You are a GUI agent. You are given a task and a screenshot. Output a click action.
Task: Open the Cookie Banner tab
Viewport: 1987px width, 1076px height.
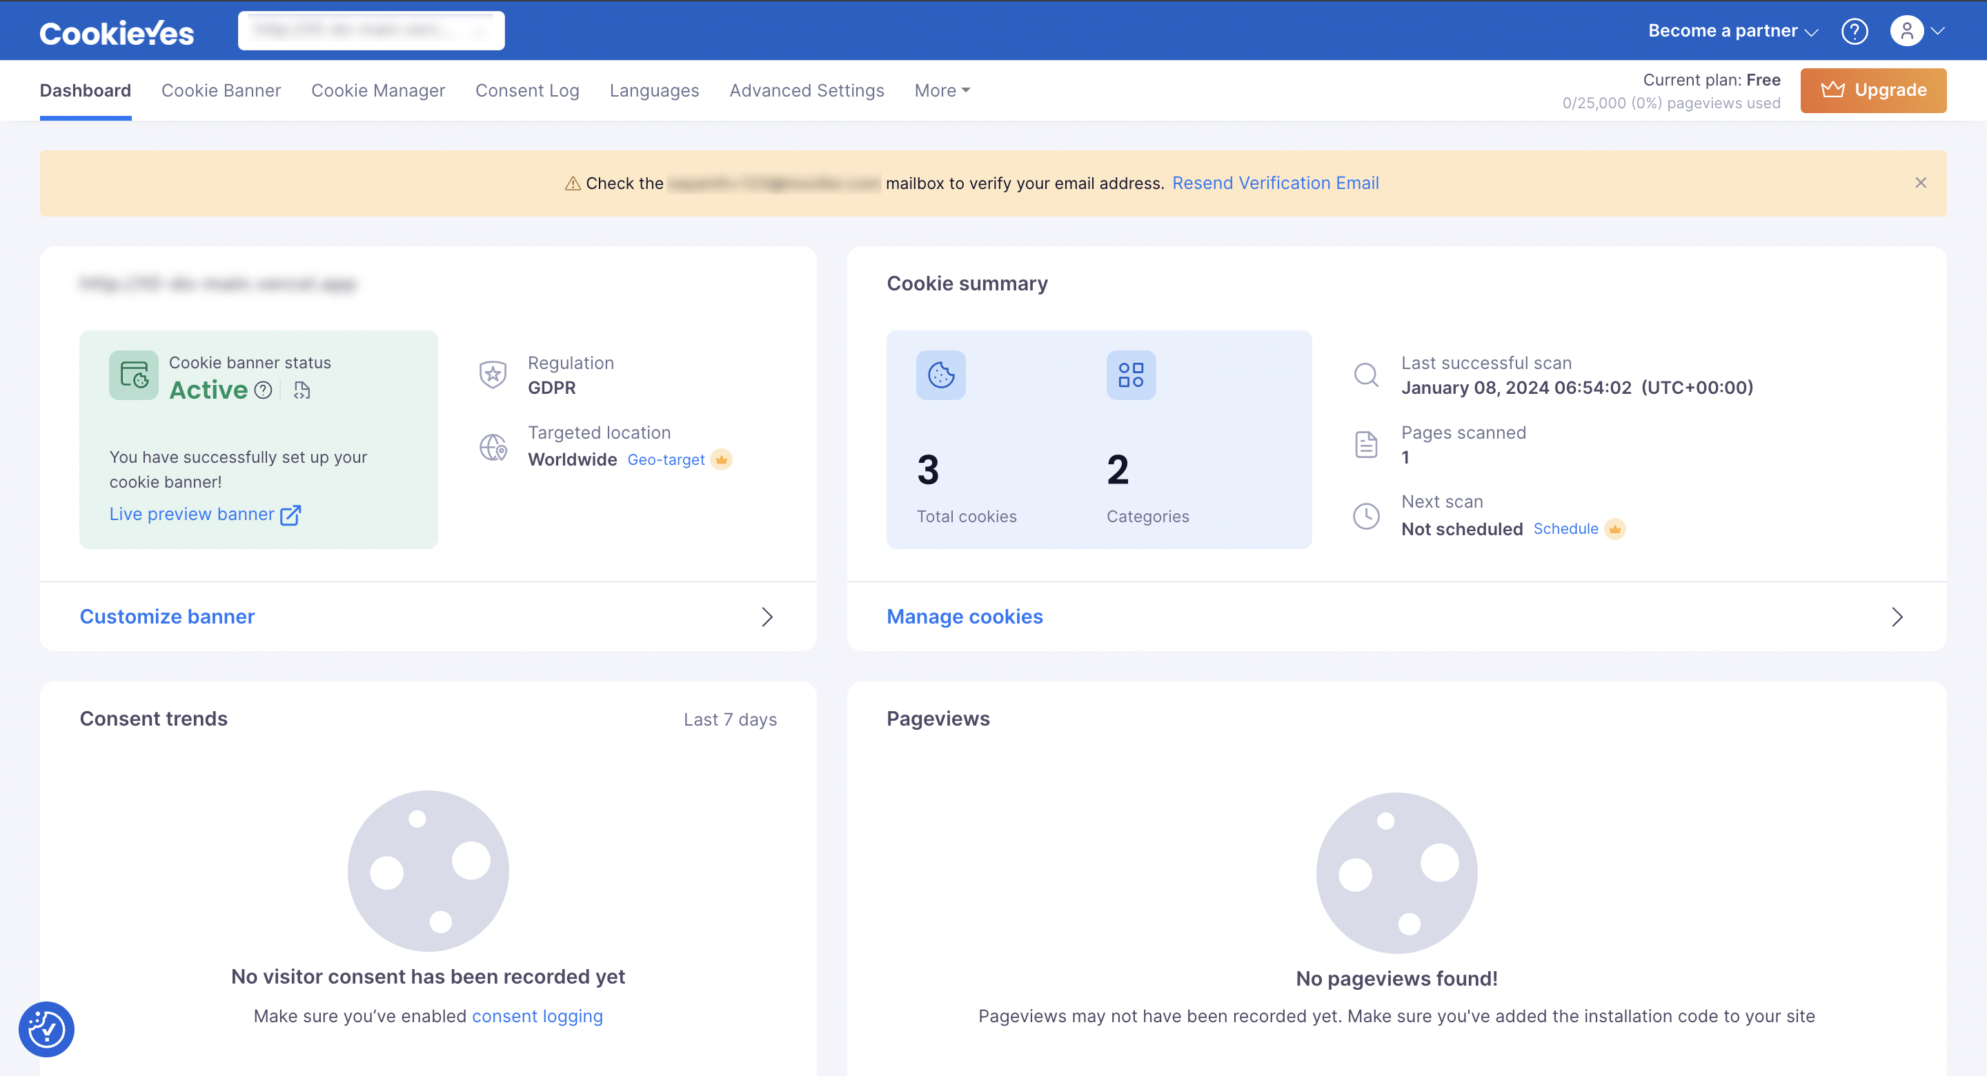pyautogui.click(x=221, y=90)
